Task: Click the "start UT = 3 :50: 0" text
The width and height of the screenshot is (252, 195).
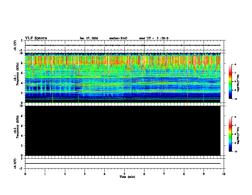Action: pos(154,38)
